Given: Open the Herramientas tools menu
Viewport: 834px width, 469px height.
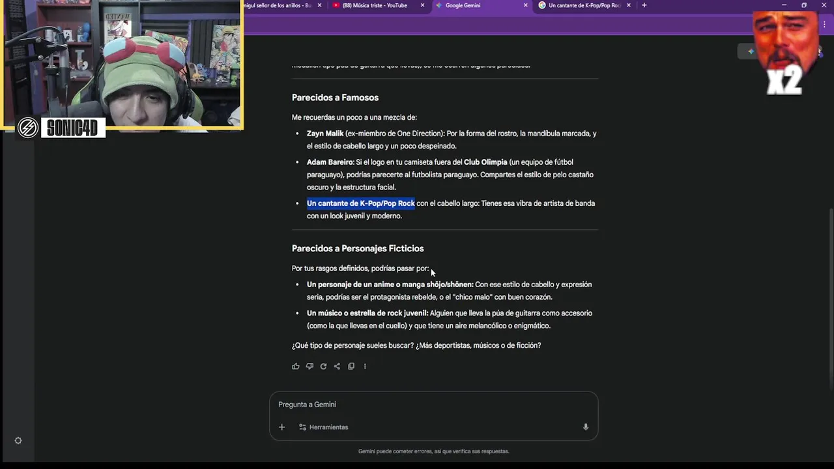Looking at the screenshot, I should point(324,427).
